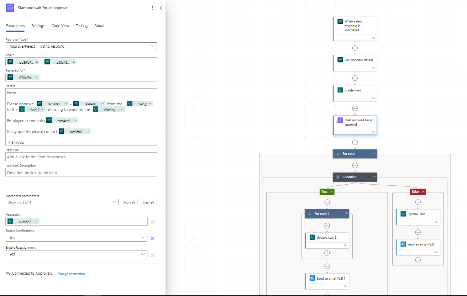Screen dimensions: 467x296
Task: Add an action at the top of the False branch
Action: click(418, 202)
